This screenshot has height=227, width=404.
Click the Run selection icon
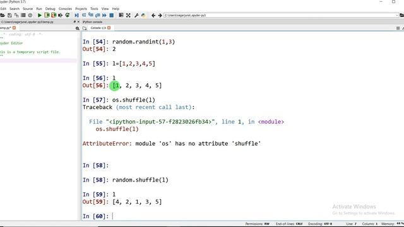(61, 15)
